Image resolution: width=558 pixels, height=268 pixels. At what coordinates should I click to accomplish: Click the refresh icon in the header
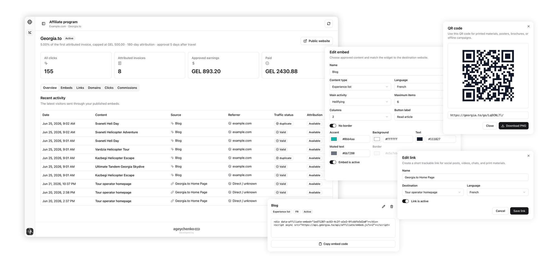329,24
